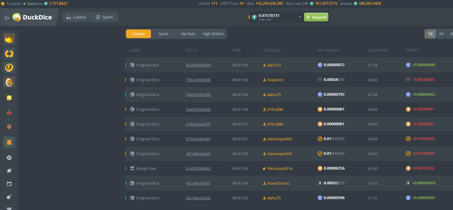Open the sidebar menu toggle icon
Viewport: 453px width, 210px height.
coord(7,18)
